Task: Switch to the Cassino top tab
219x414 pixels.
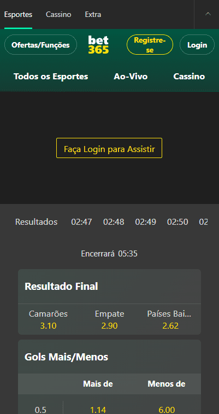Action: point(58,15)
